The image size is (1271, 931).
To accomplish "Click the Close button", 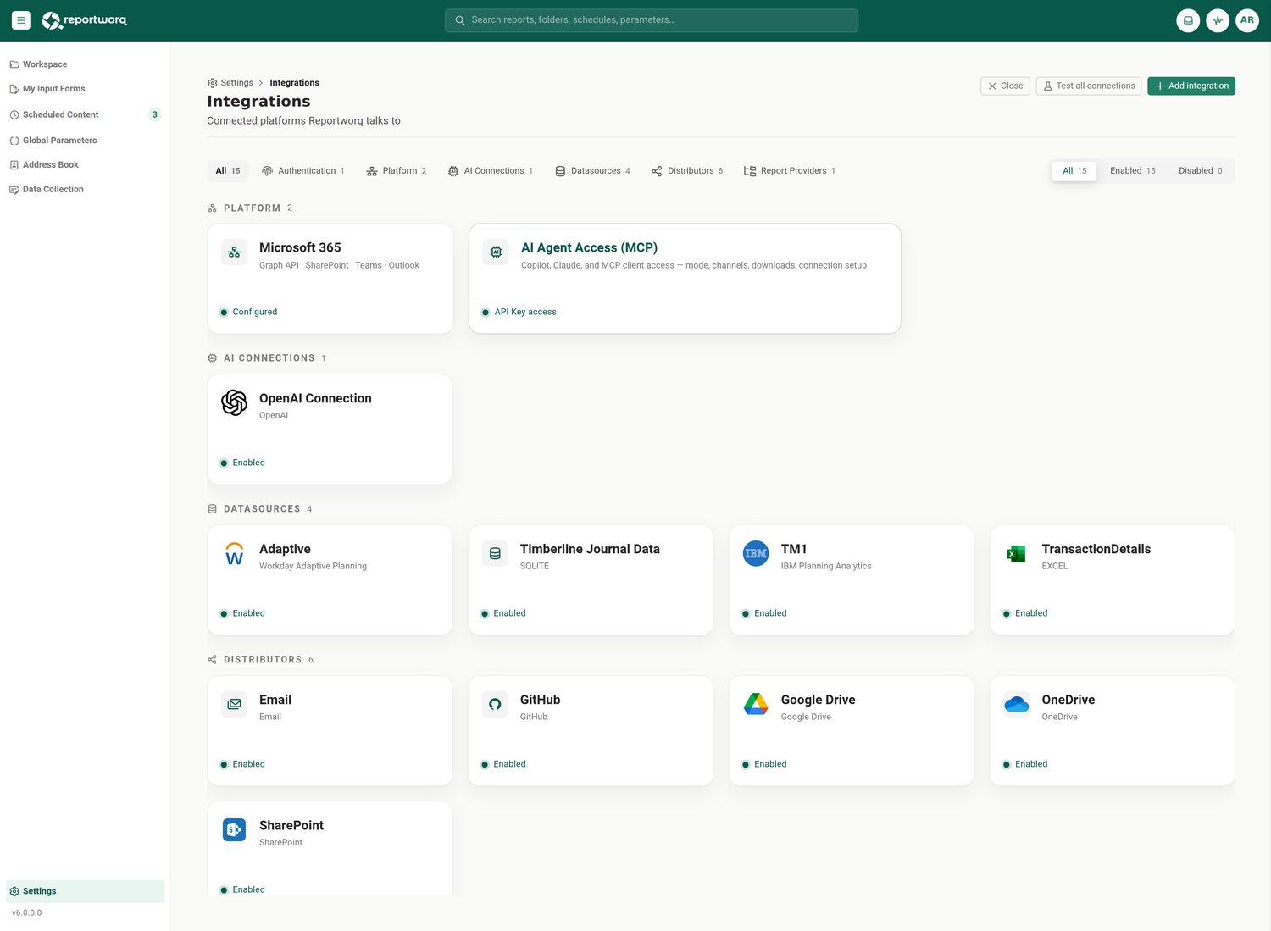I will pos(1005,86).
